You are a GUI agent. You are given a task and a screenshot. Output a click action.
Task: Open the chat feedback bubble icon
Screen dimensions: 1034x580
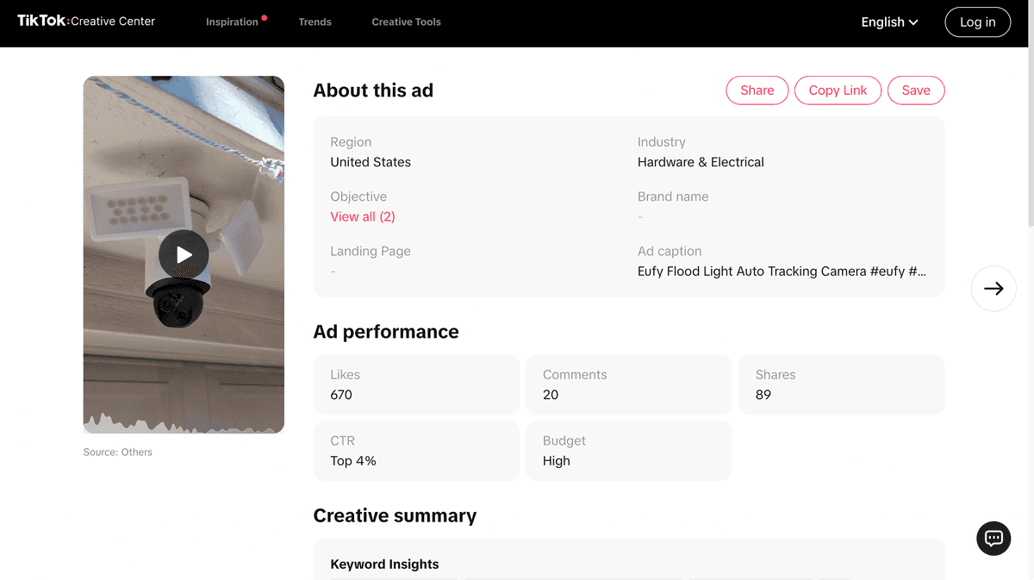(x=993, y=538)
